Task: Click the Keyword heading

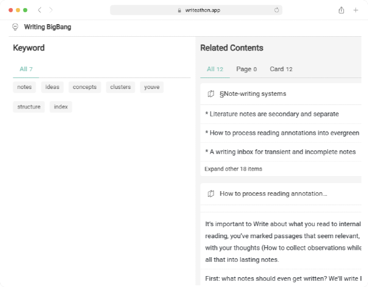Action: coord(29,48)
